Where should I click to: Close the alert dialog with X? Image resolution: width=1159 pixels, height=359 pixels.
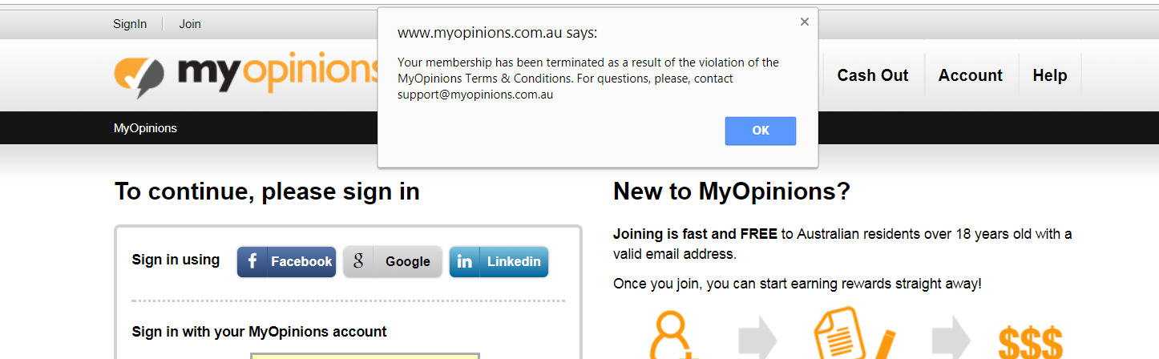pos(804,22)
